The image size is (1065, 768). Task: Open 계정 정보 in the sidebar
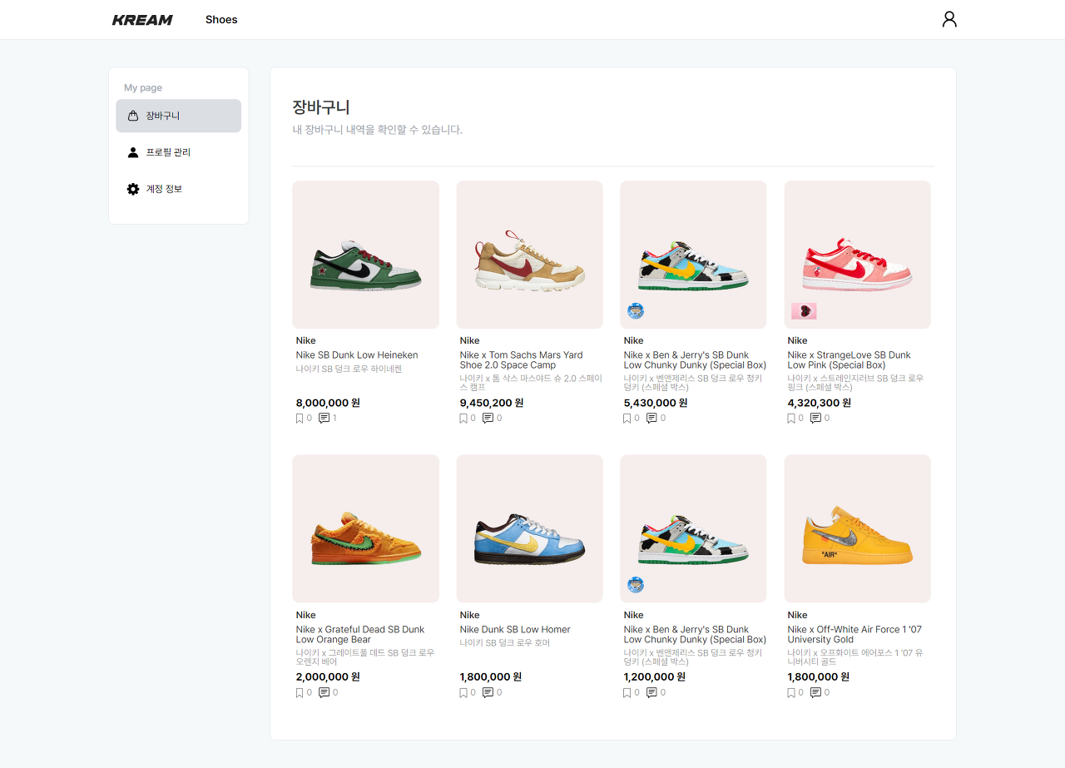coord(179,189)
